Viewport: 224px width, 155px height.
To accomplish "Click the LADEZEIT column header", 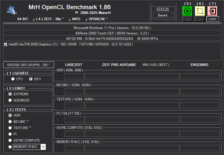I will (74, 65).
